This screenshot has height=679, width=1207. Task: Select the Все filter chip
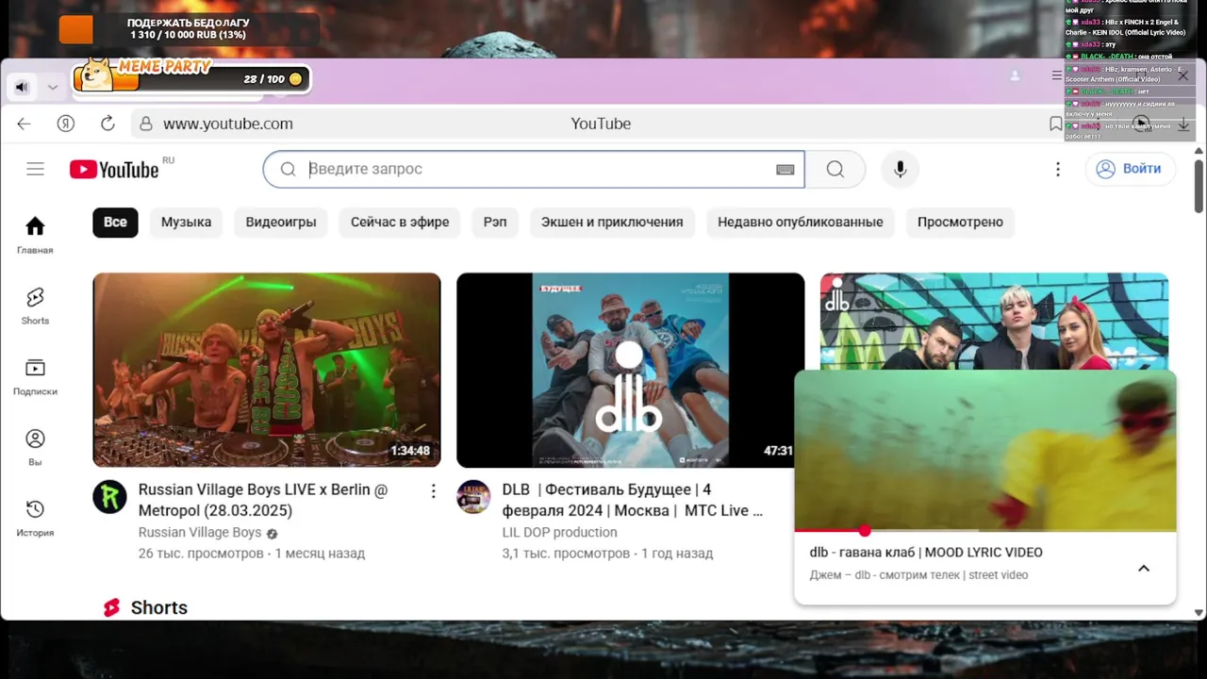coord(115,223)
